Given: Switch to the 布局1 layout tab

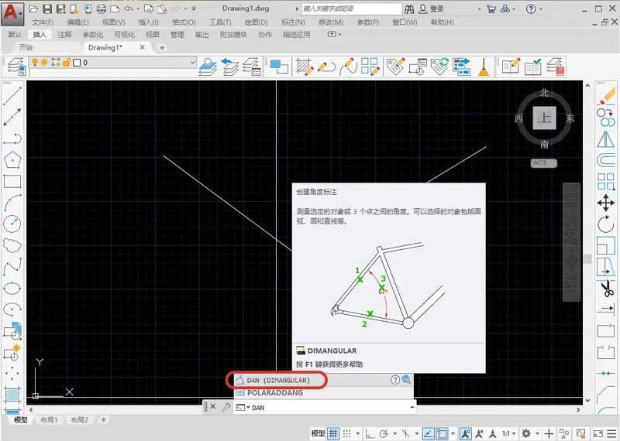Looking at the screenshot, I should tap(49, 419).
